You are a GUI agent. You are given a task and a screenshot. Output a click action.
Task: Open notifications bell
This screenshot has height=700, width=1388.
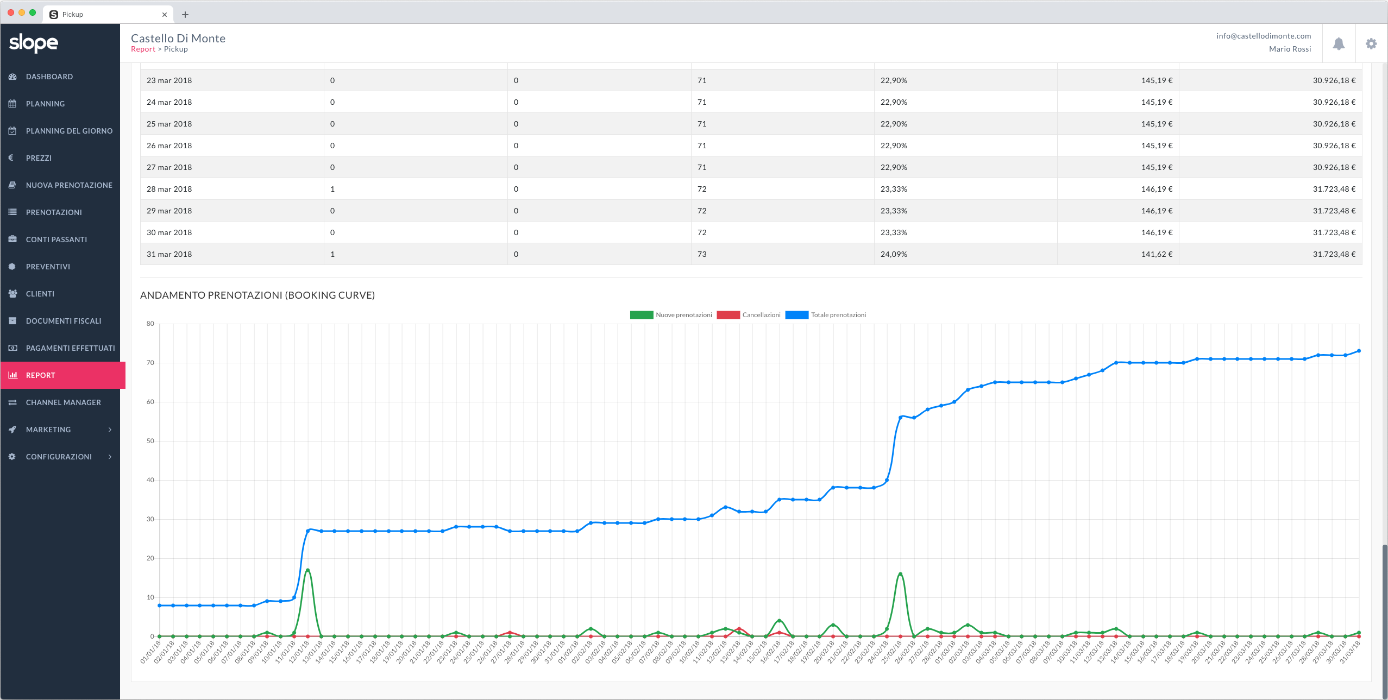tap(1339, 44)
